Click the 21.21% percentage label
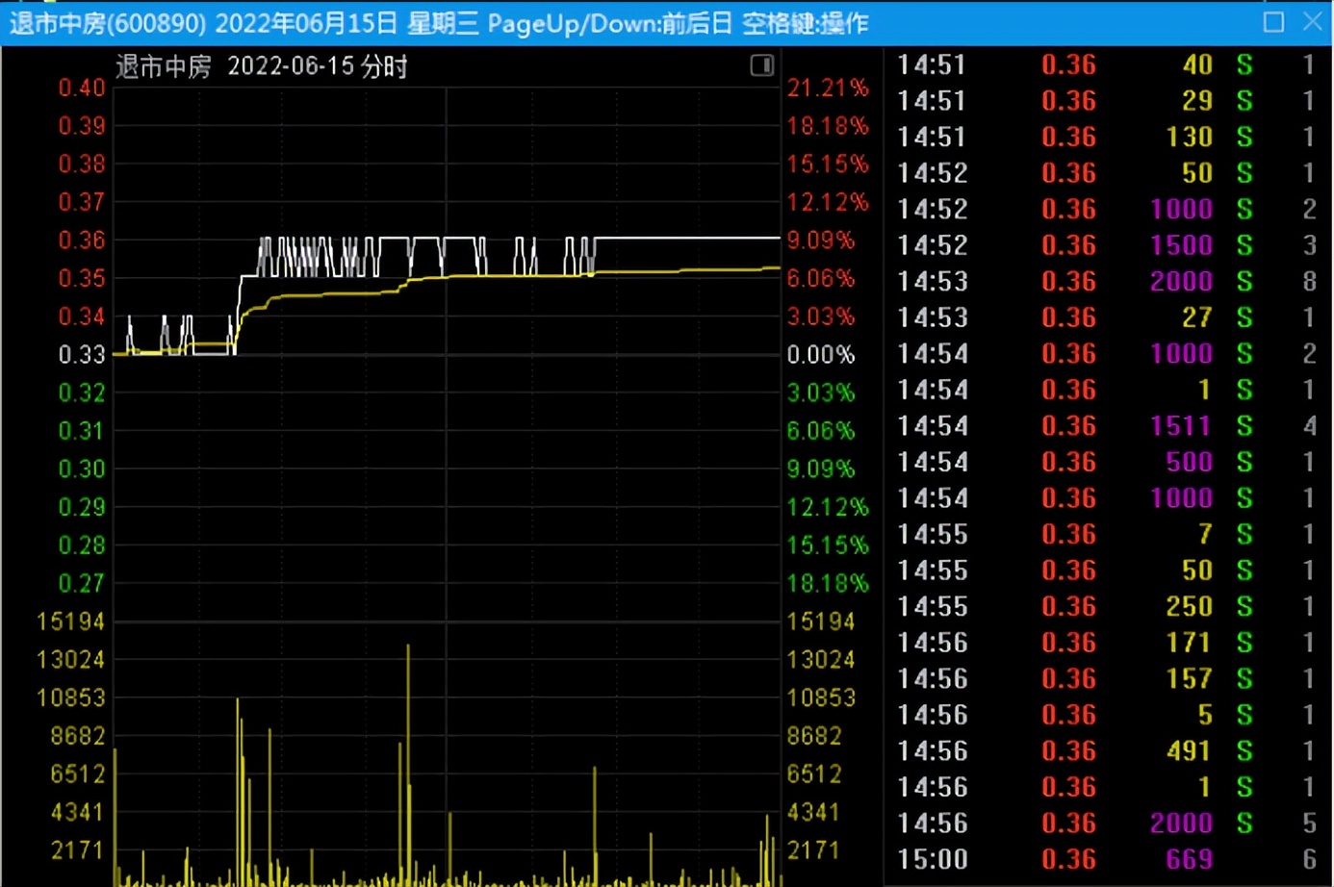 click(828, 88)
